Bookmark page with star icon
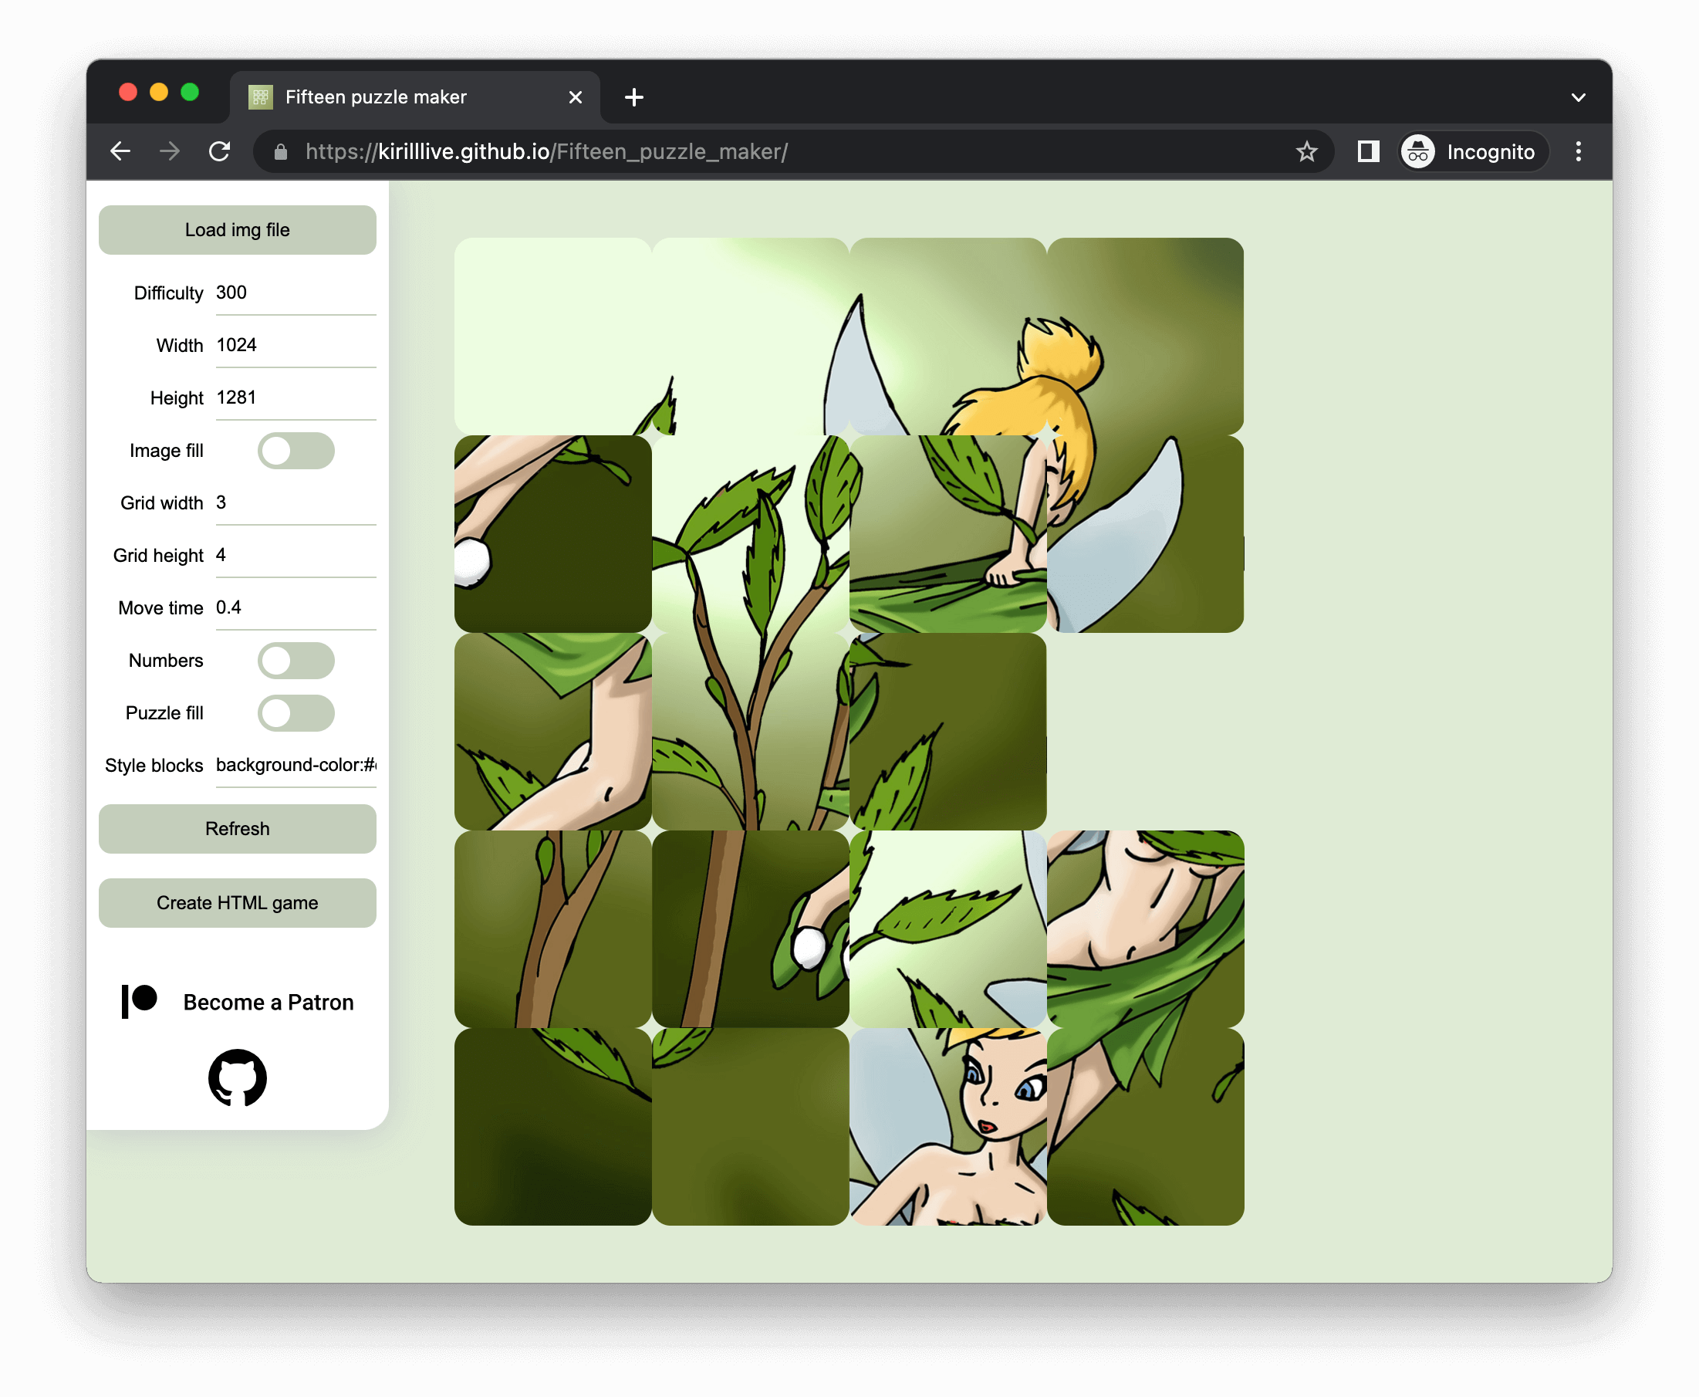This screenshot has height=1397, width=1699. 1306,151
